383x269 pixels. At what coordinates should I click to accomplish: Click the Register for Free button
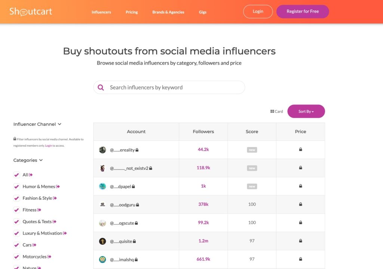click(x=303, y=12)
